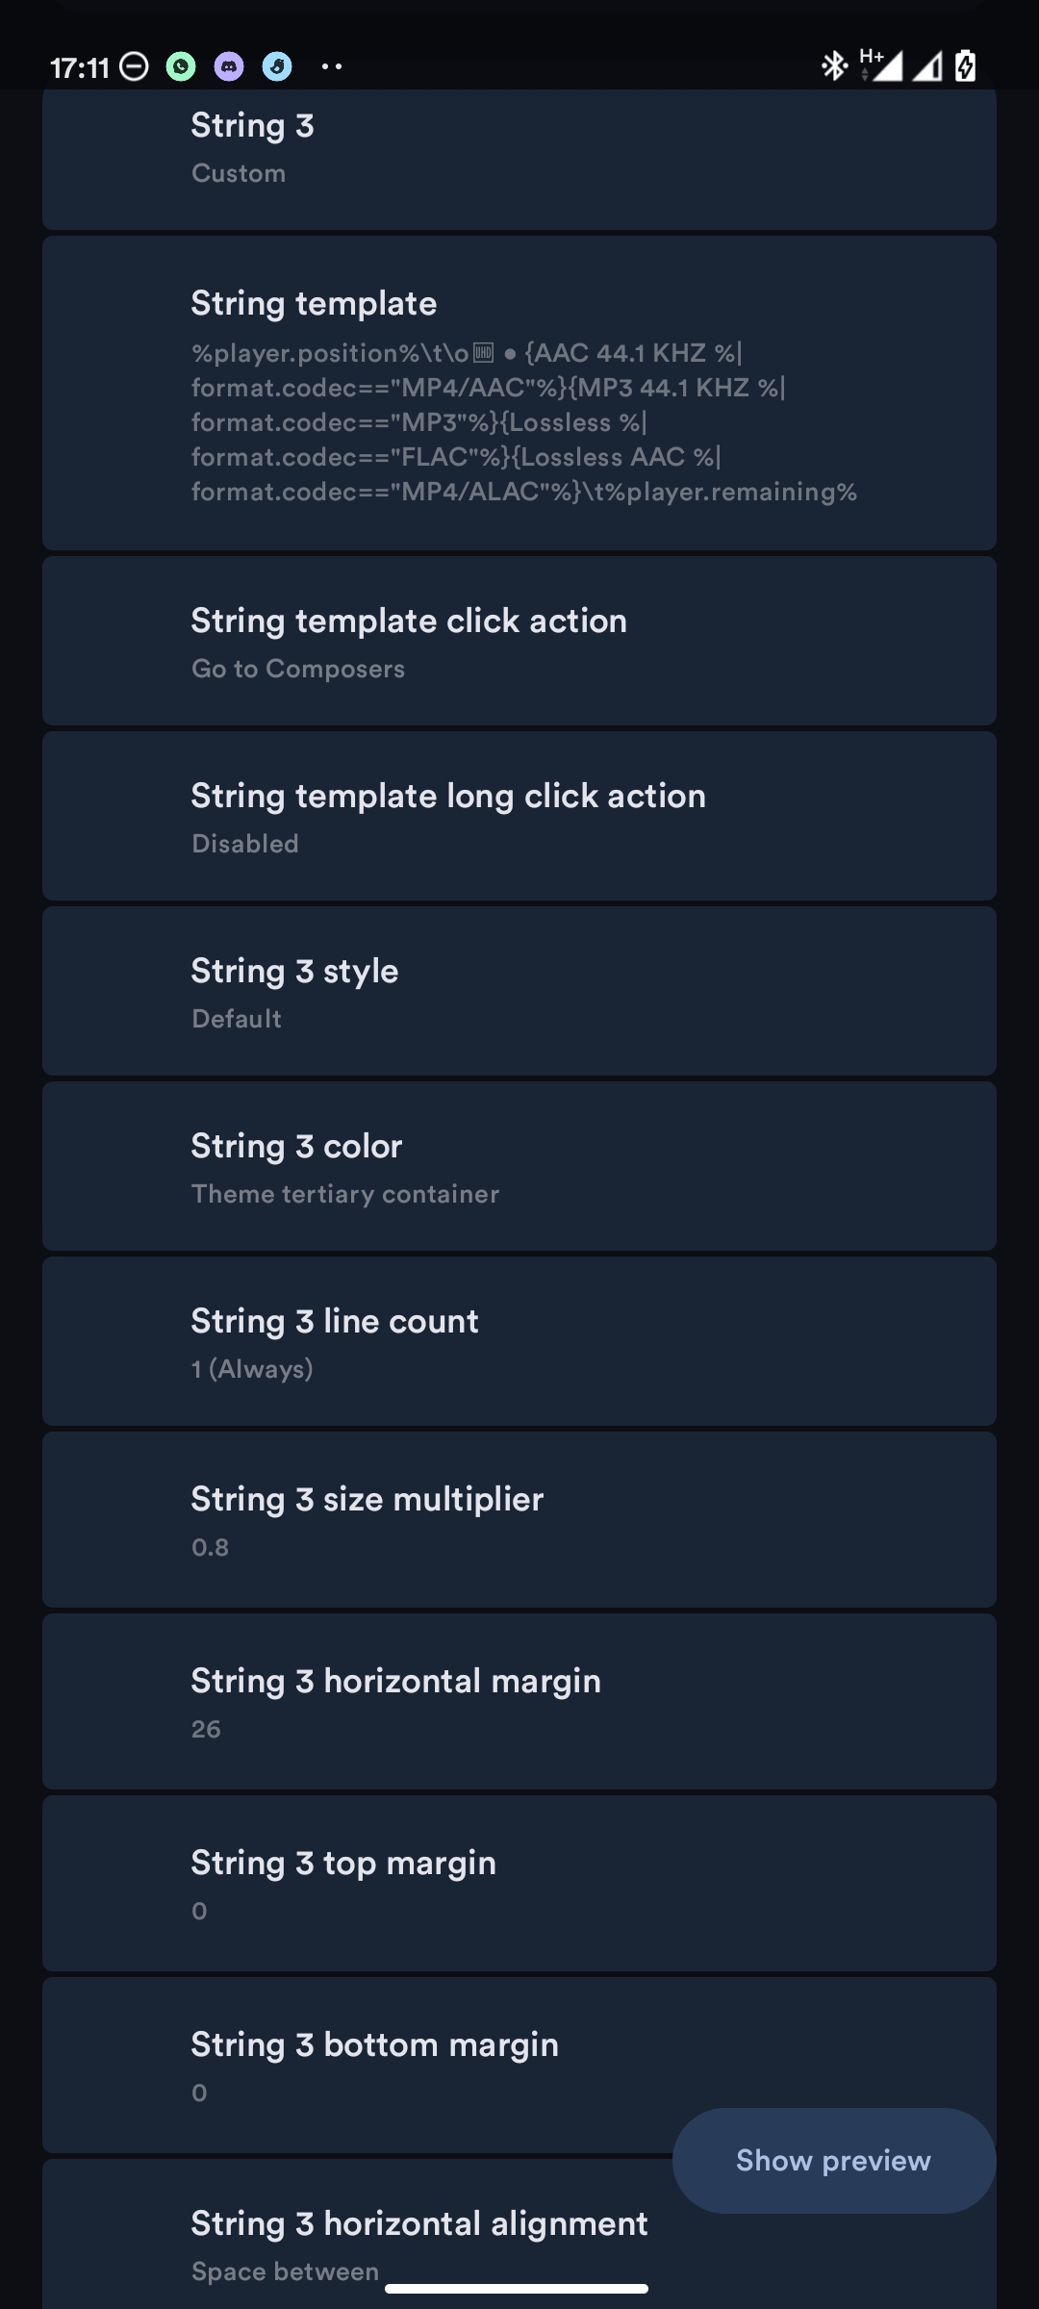
Task: Open String template click action option
Action: 519,642
